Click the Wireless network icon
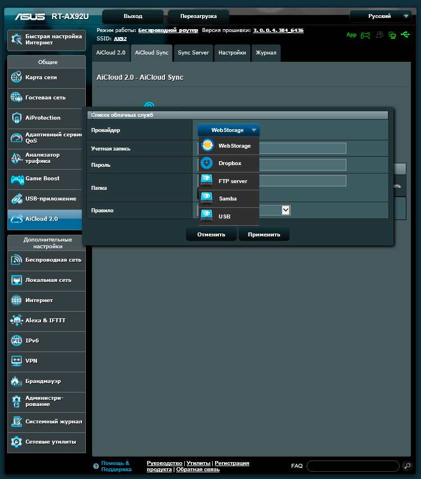421x479 pixels. [x=16, y=259]
